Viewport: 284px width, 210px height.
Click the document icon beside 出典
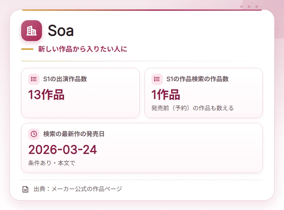coord(25,189)
